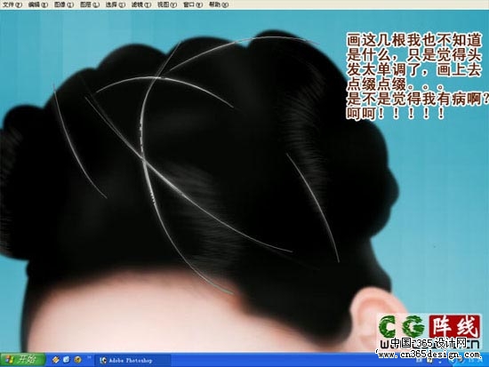Launch the third quick launch icon before the chevron

77,360
